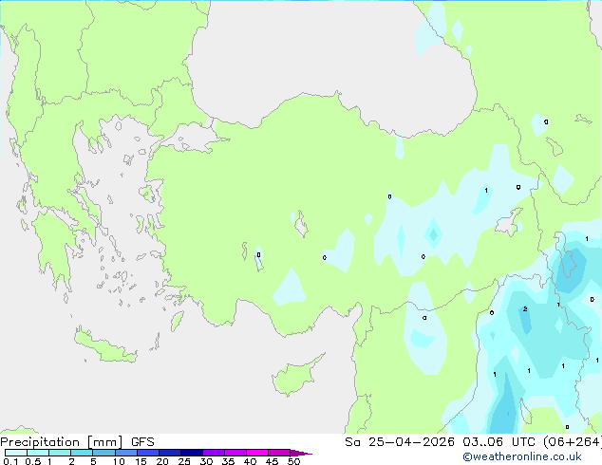Click the 'Precipitation [mm] GFS' title text
Viewport: 602px width, 465px height.
point(77,442)
